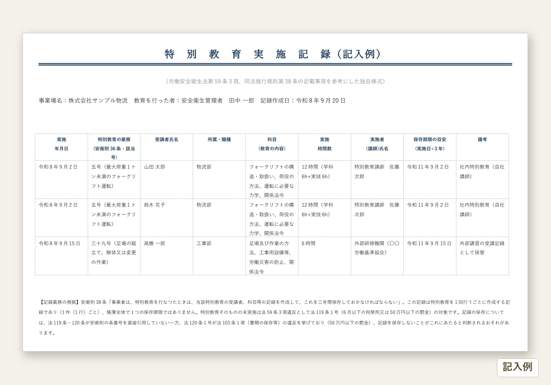This screenshot has width=551, height=385.
Task: Select the retention date 令和11年9月15日
Action: pos(430,256)
